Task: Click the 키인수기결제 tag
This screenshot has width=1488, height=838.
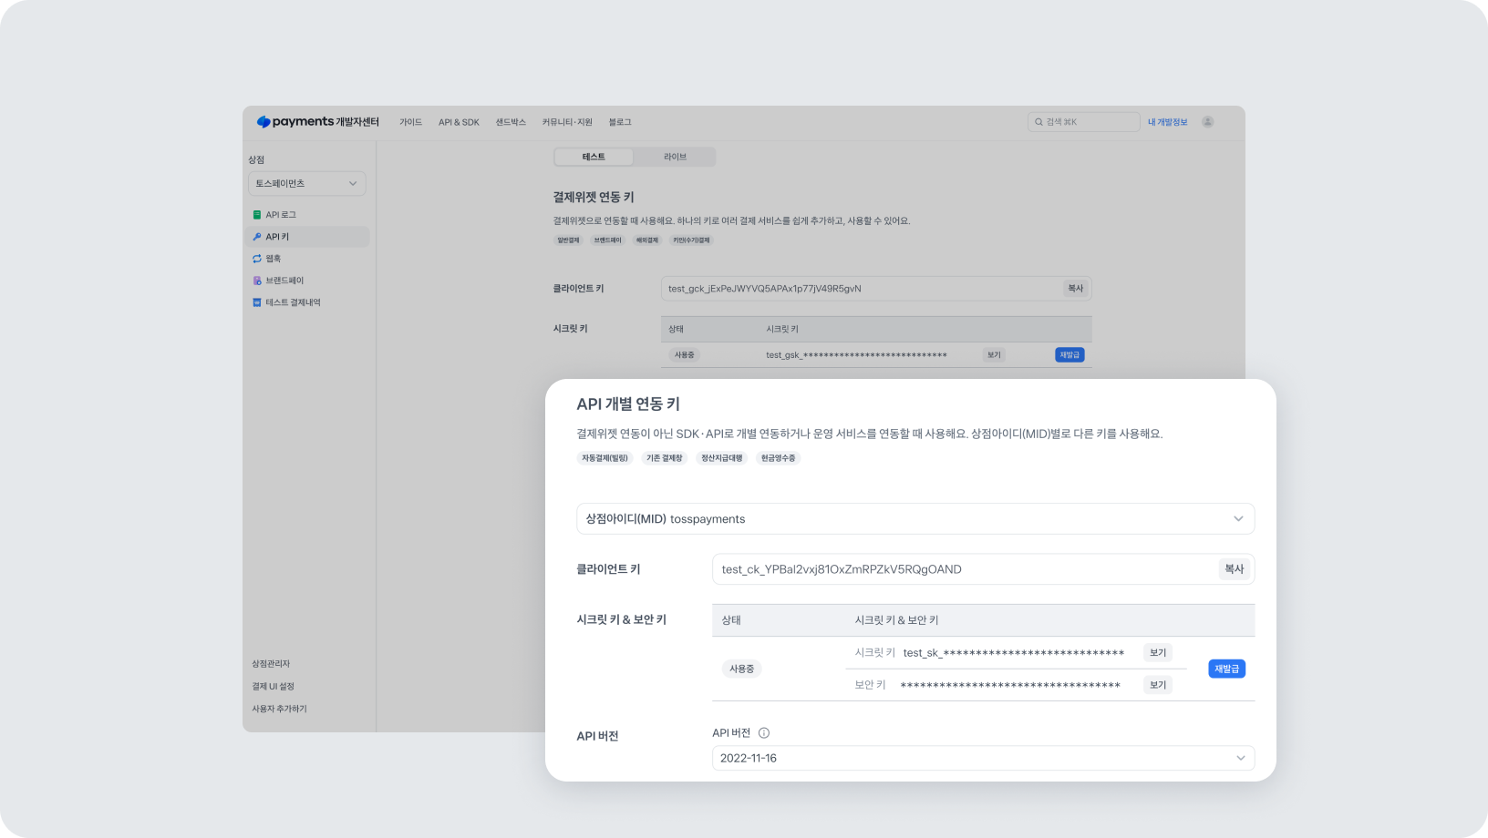Action: tap(691, 240)
